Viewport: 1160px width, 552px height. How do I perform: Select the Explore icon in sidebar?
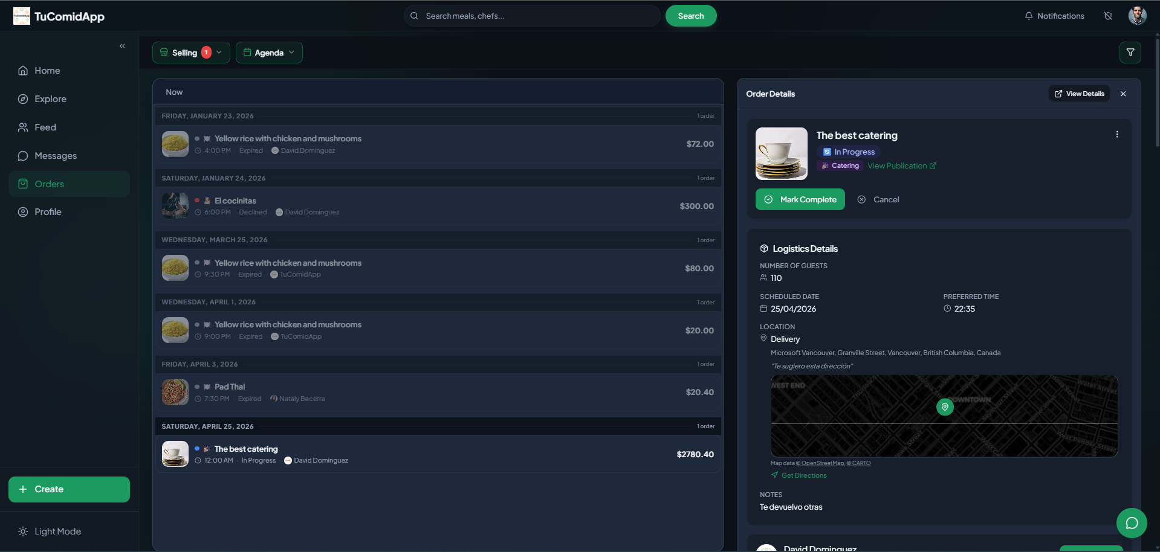pos(22,98)
